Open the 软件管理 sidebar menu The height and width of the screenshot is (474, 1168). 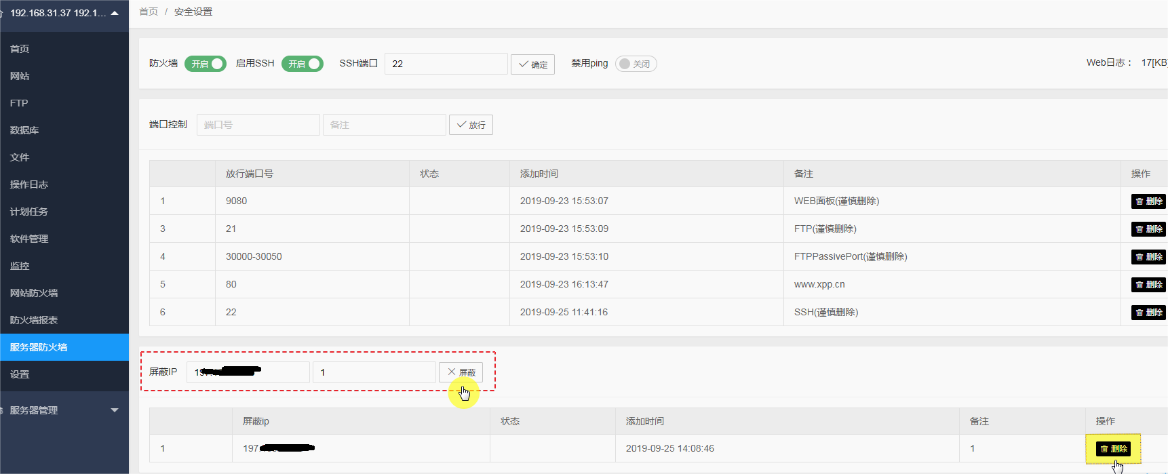pos(29,239)
